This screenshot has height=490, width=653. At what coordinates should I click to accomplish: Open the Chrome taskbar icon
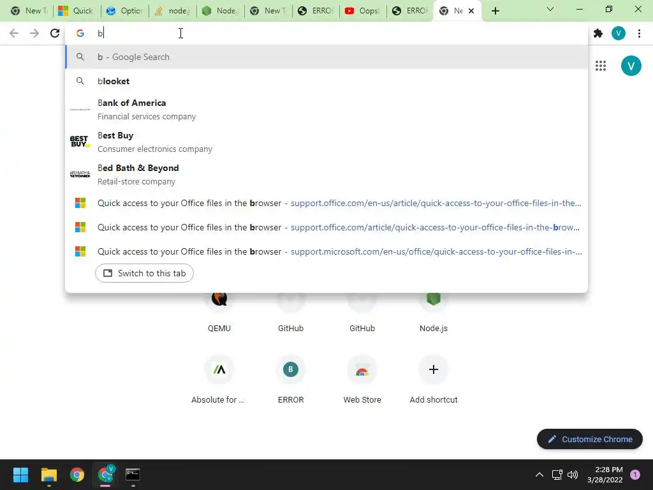(x=77, y=475)
